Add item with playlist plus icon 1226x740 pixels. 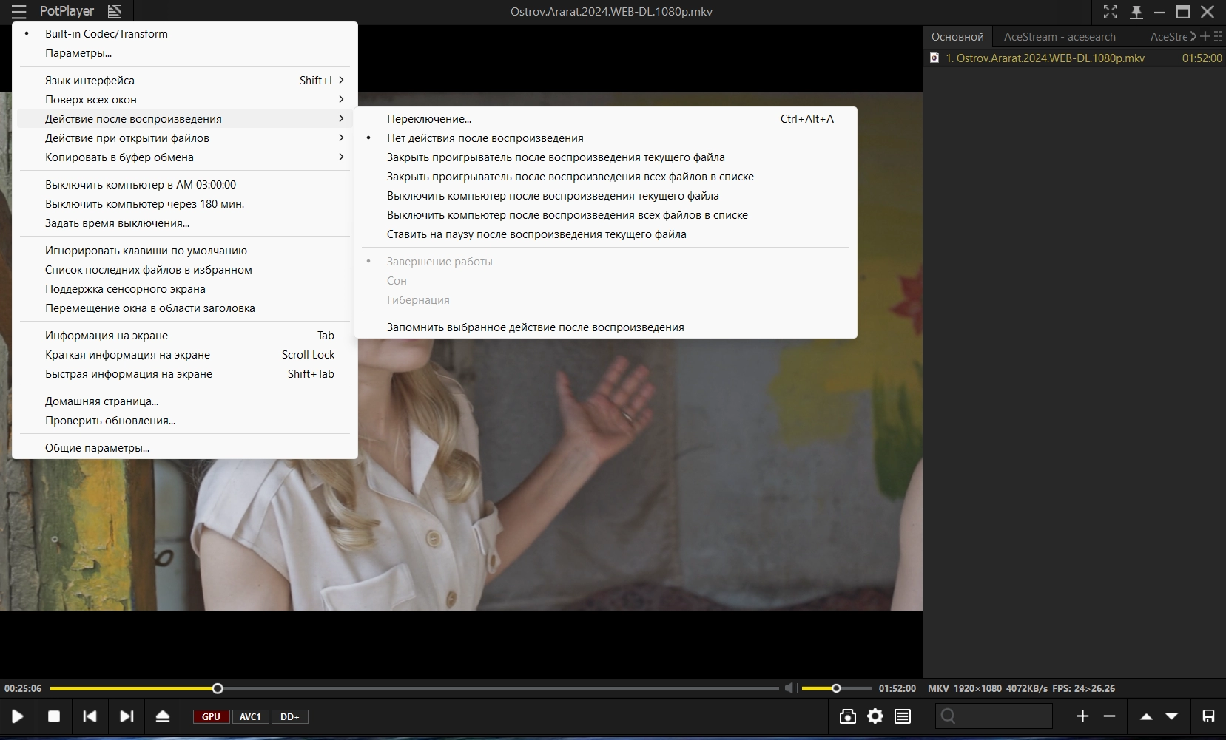[1082, 716]
